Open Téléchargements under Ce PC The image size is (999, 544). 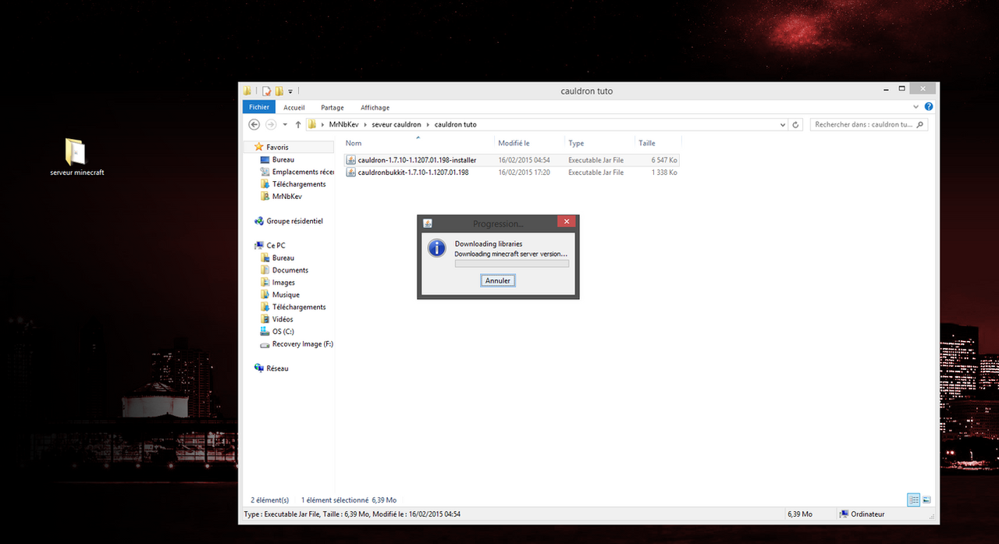(x=299, y=307)
